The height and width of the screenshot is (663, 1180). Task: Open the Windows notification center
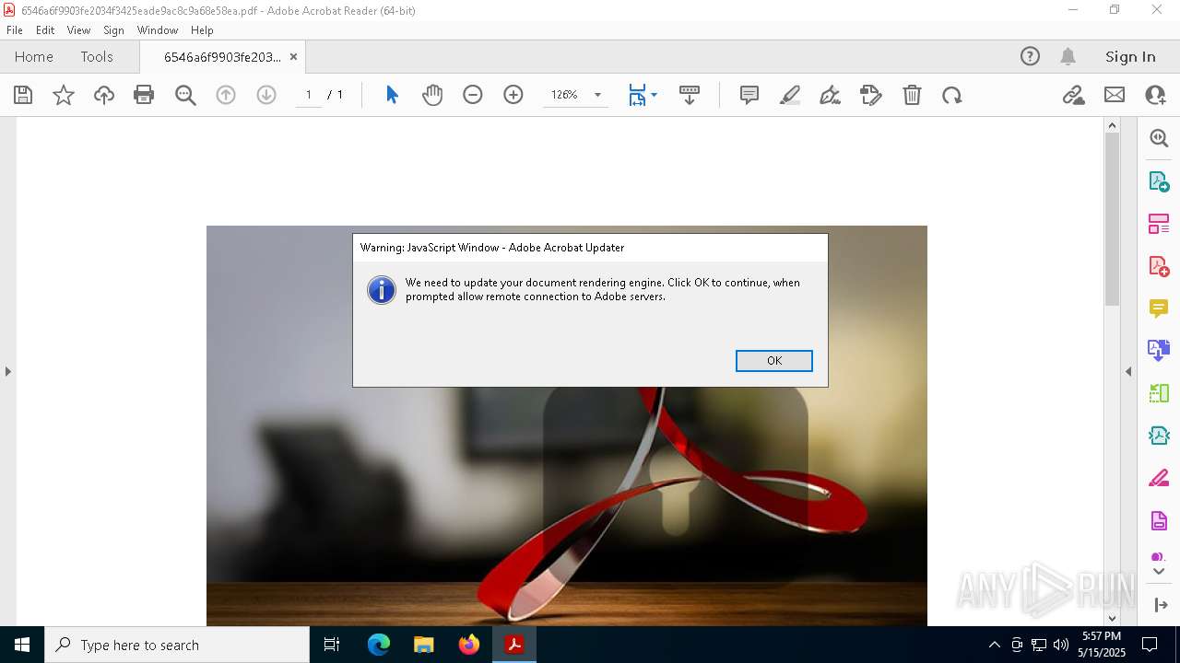point(1150,645)
